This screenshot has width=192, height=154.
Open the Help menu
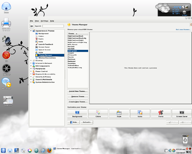click(x=52, y=21)
